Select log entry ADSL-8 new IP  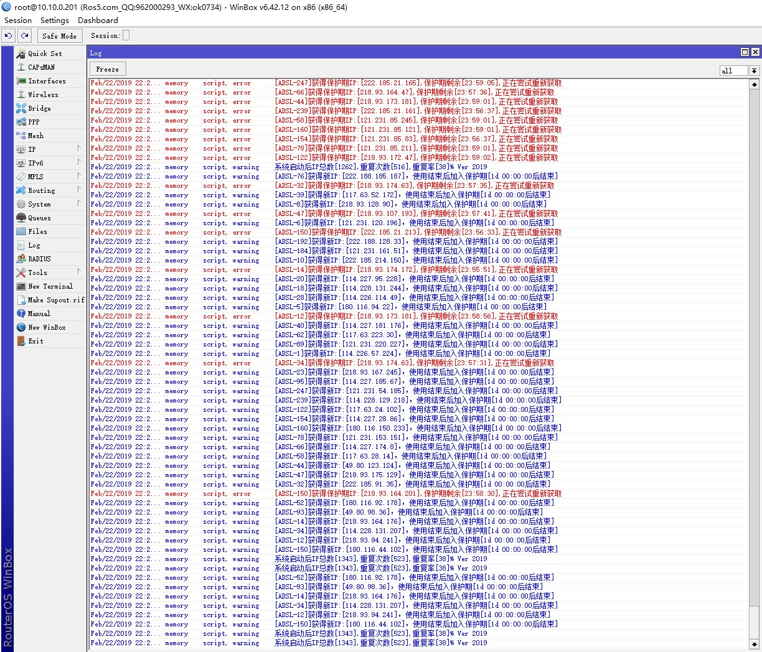(x=418, y=204)
